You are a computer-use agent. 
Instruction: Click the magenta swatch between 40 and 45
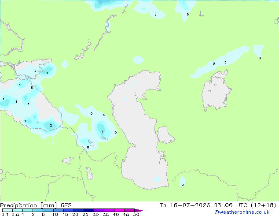tap(119, 210)
